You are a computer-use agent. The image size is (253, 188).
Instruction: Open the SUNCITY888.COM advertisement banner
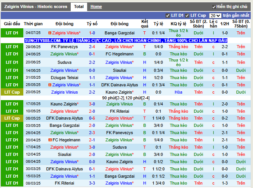(x=126, y=41)
